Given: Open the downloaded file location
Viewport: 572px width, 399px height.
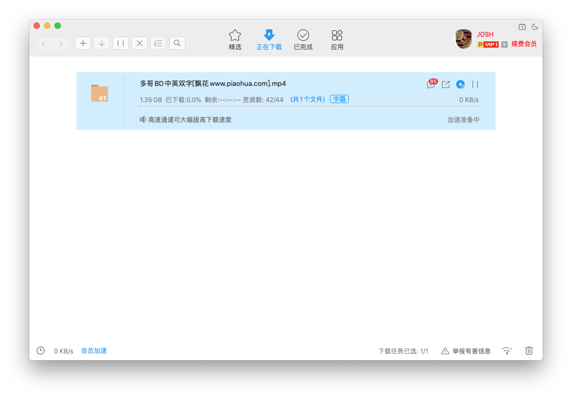Looking at the screenshot, I should point(446,84).
